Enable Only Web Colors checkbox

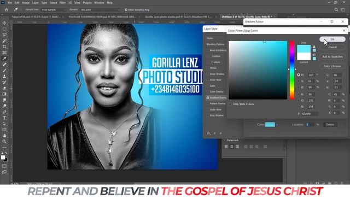(x=231, y=104)
